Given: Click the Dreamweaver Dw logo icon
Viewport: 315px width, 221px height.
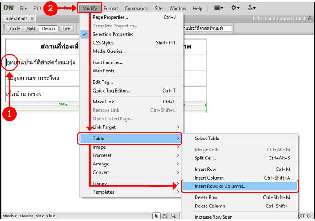Looking at the screenshot, I should tap(8, 8).
